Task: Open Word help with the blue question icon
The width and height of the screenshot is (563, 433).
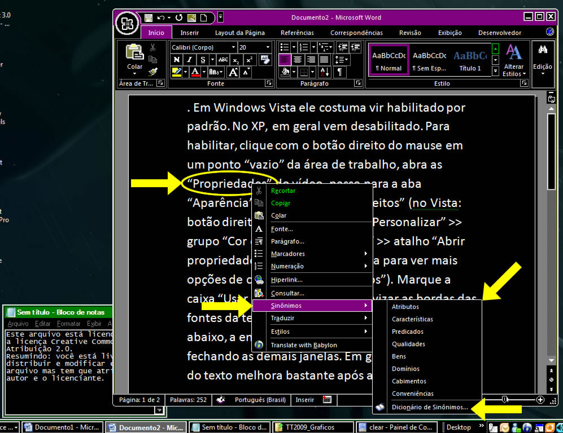Action: 549,32
